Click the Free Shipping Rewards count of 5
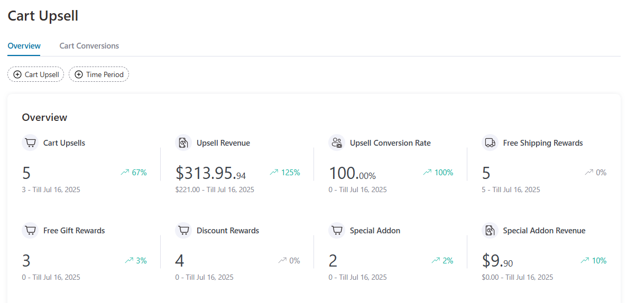Screen dimensions: 627x303 point(486,173)
